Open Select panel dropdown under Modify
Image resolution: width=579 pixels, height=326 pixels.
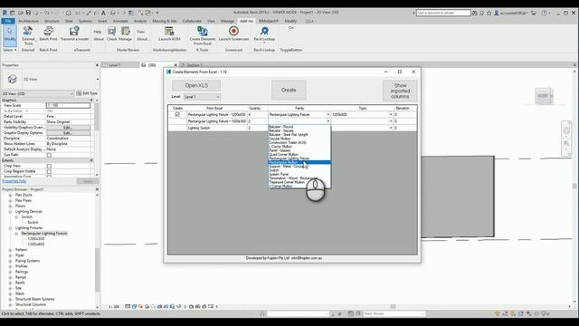click(x=10, y=50)
